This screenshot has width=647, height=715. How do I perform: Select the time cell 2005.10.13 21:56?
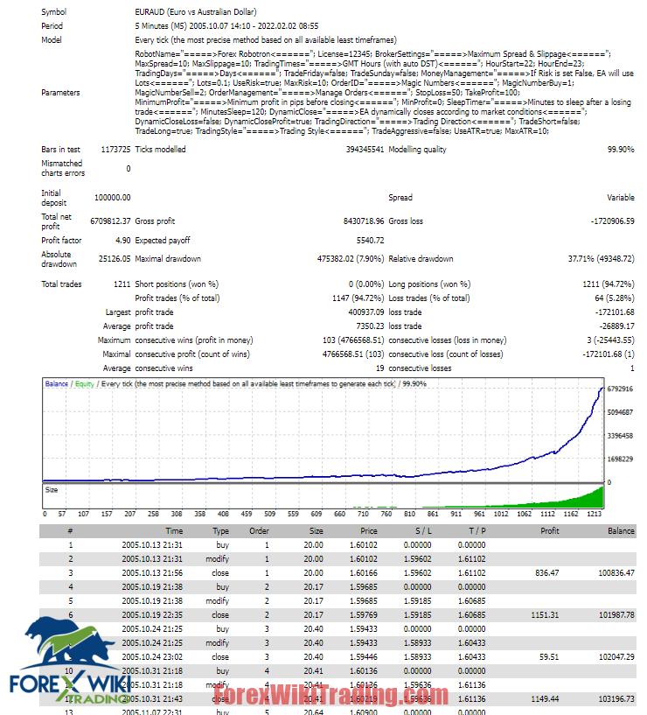152,573
